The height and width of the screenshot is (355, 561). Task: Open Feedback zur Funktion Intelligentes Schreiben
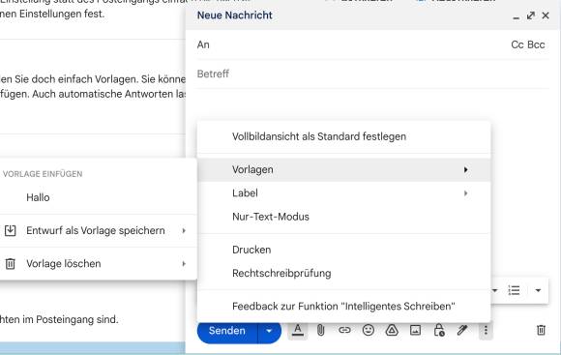coord(343,307)
